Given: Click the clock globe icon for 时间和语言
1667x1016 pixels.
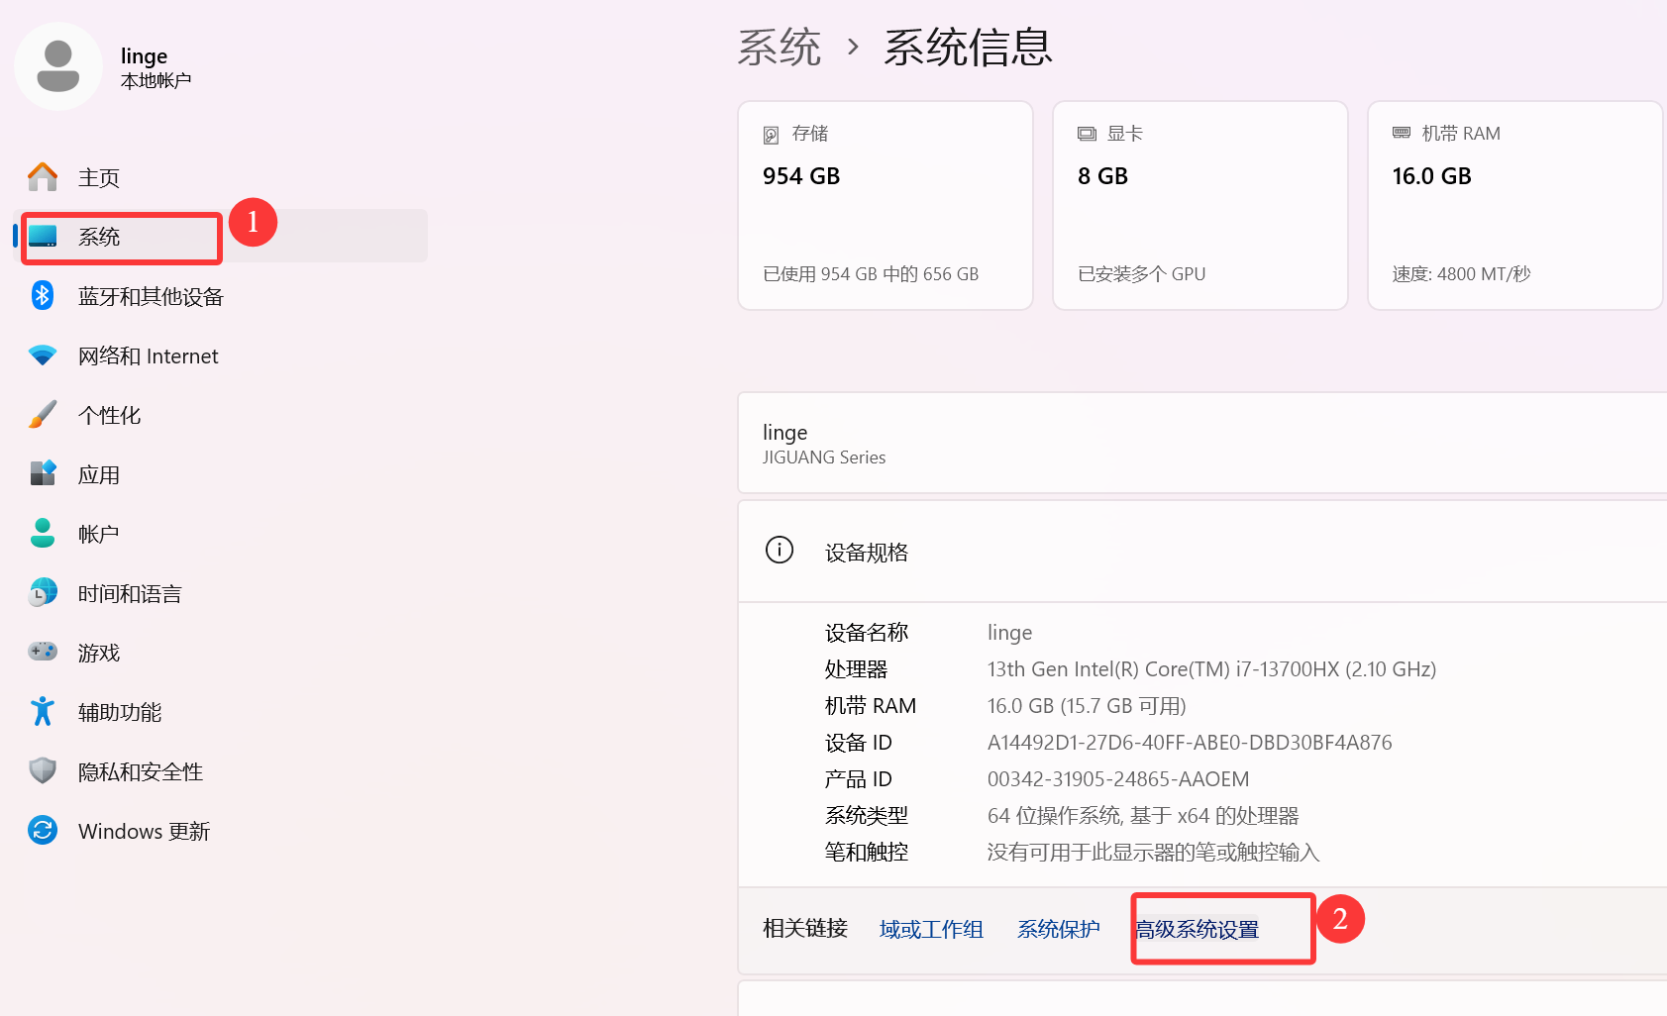Looking at the screenshot, I should point(43,592).
